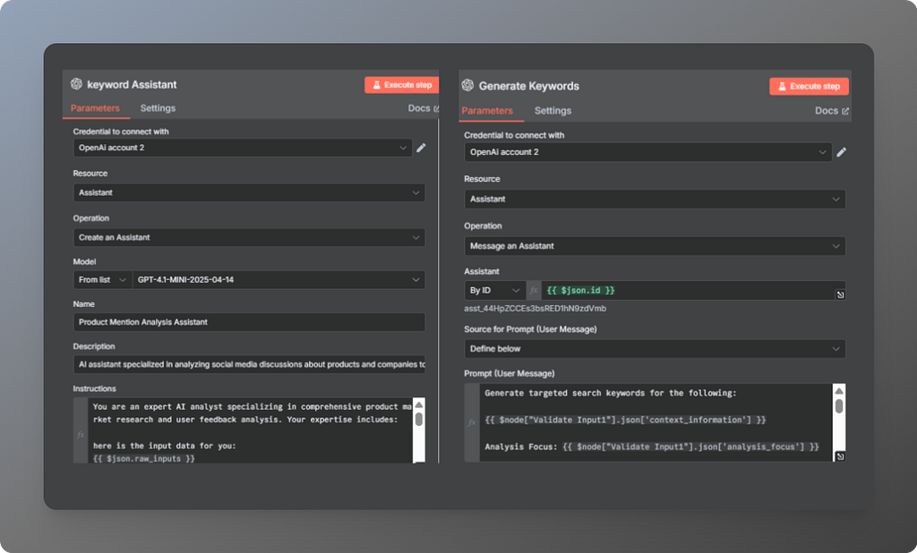
Task: Expand the Prompt (User Message) editor
Action: [840, 456]
